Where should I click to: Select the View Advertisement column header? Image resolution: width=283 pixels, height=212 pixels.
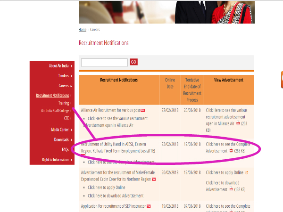tap(229, 80)
